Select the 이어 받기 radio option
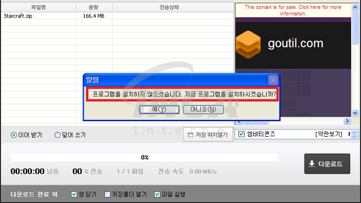The width and height of the screenshot is (361, 203). click(14, 135)
